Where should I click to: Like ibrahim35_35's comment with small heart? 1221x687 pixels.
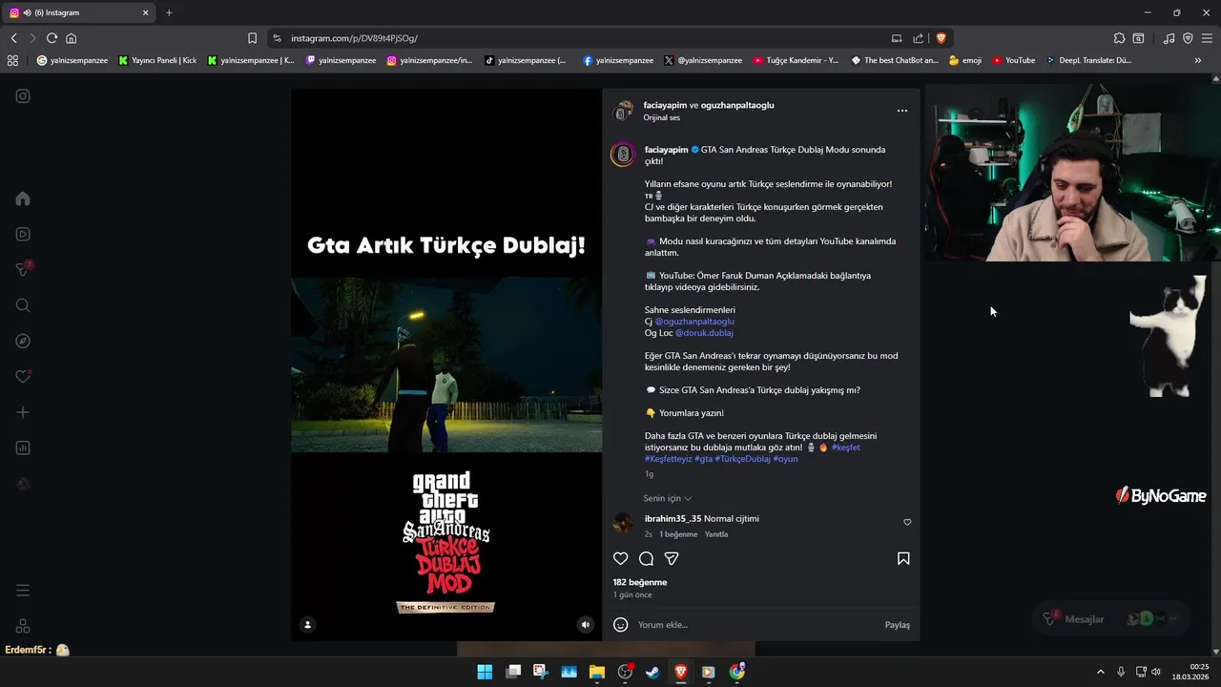[x=907, y=522]
